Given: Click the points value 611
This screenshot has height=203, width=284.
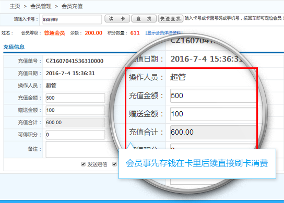Looking at the screenshot, I should [x=135, y=33].
